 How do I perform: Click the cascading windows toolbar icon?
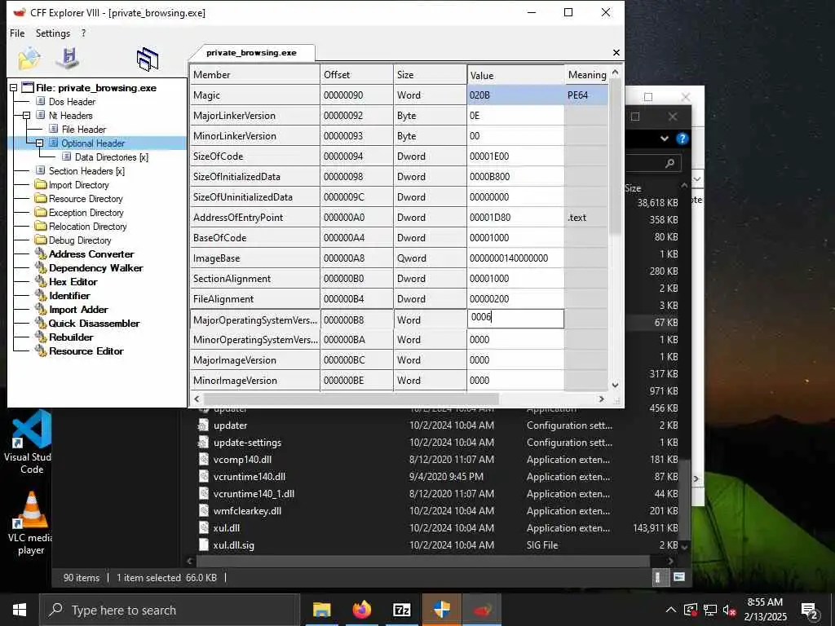pos(148,59)
